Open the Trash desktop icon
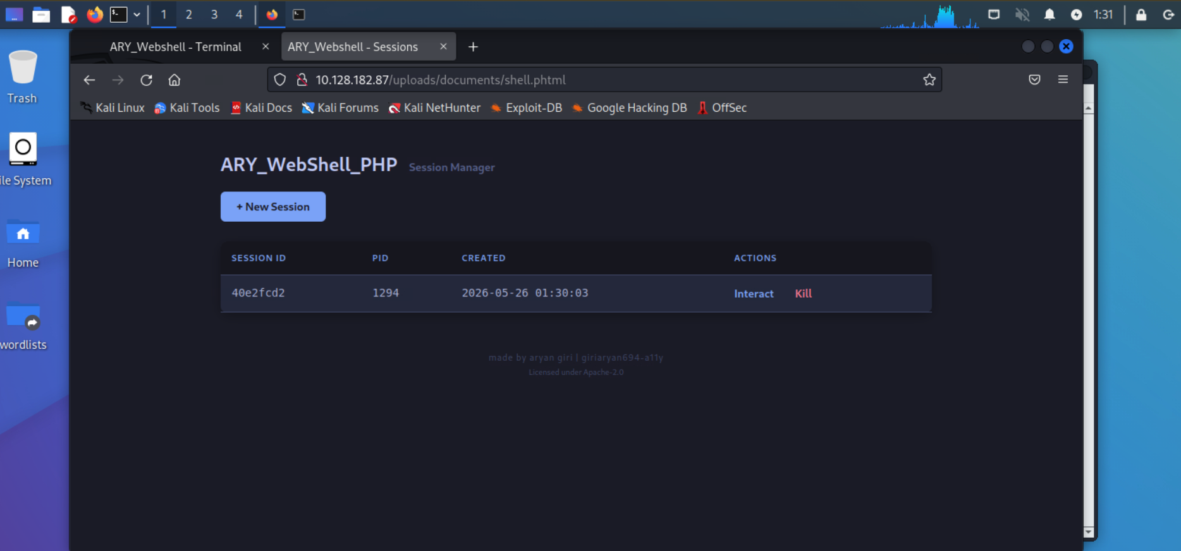Viewport: 1181px width, 551px height. (x=23, y=77)
